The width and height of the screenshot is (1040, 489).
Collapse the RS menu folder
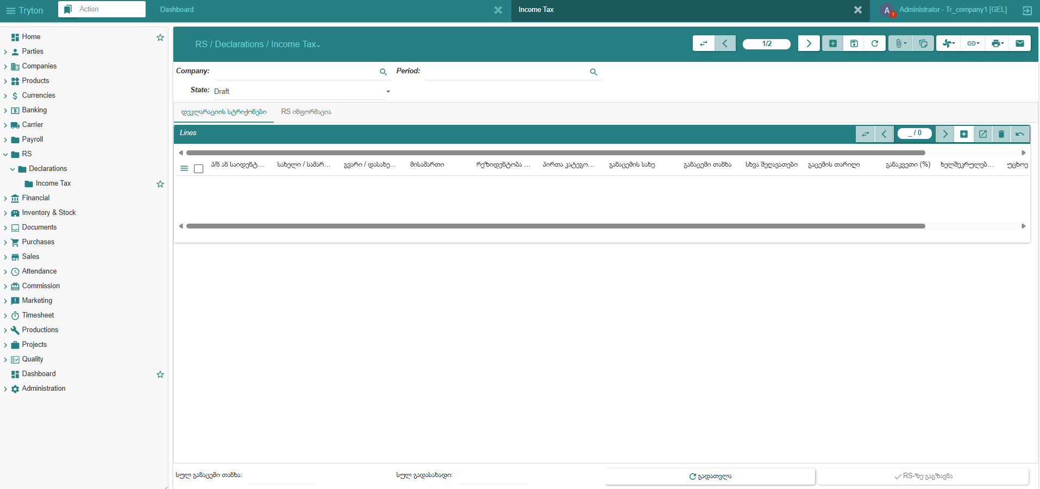(x=5, y=155)
